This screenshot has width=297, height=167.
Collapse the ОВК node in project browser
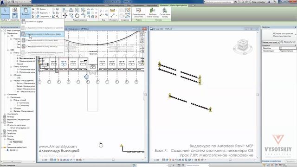[x=8, y=50]
